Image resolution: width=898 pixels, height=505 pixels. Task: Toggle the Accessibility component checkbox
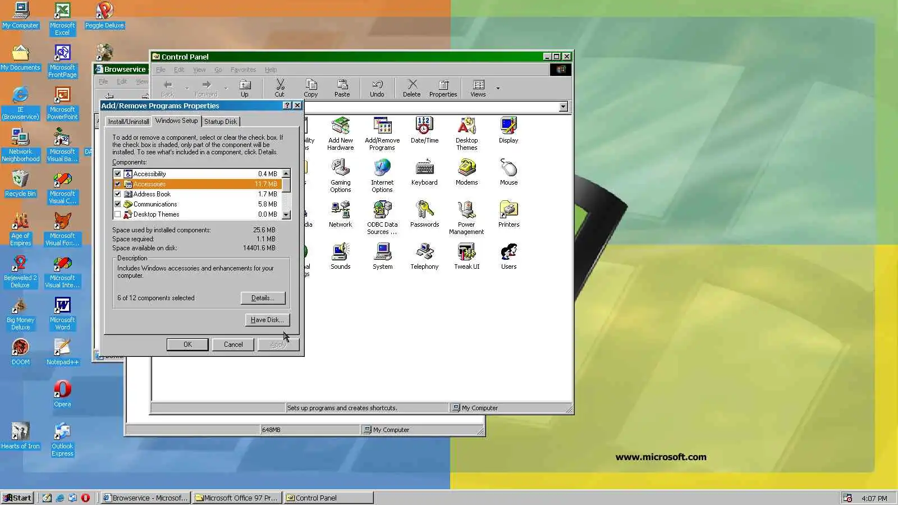pyautogui.click(x=117, y=174)
